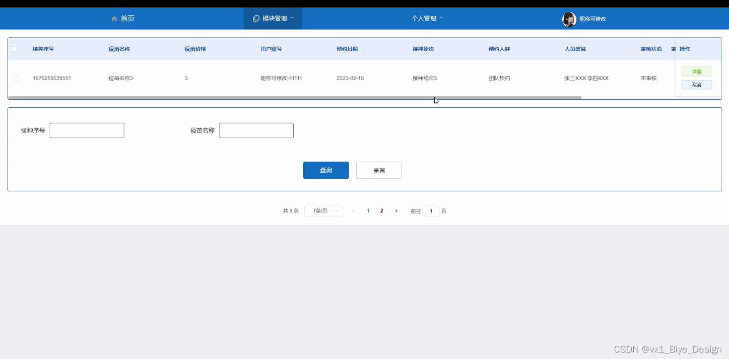The height and width of the screenshot is (359, 729).
Task: Expand the 模块管理 dropdown arrow
Action: [x=292, y=18]
